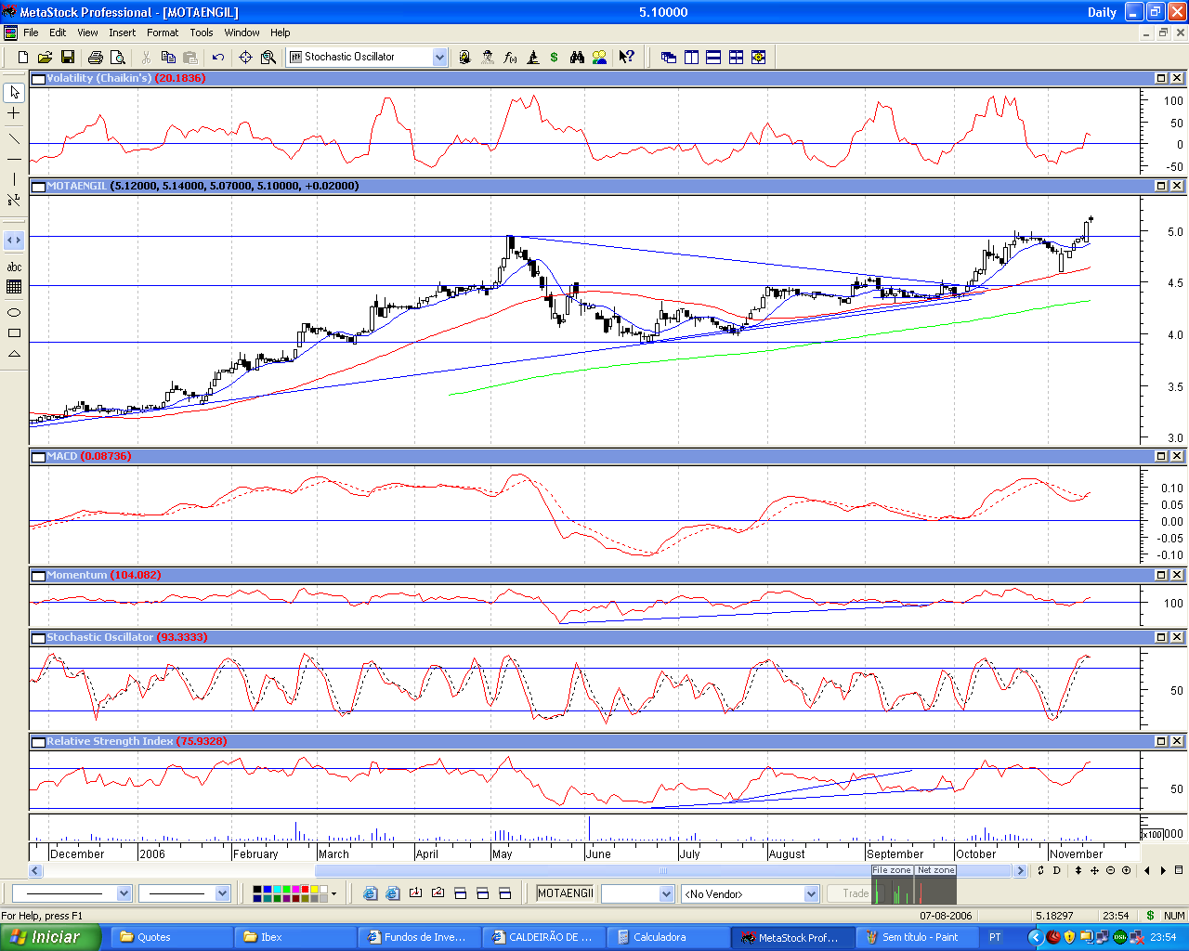Click the Save disk icon
The height and width of the screenshot is (951, 1189).
pyautogui.click(x=68, y=58)
